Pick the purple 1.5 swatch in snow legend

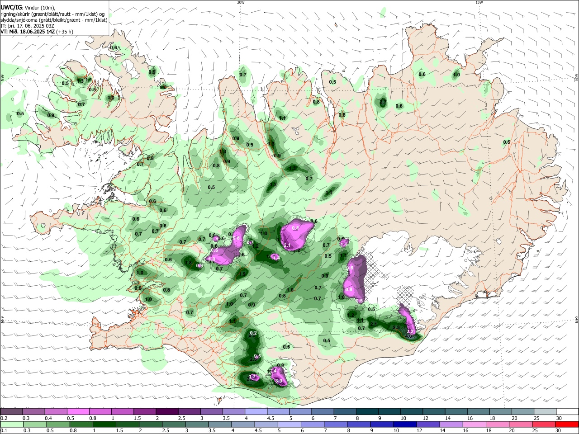tap(145, 412)
